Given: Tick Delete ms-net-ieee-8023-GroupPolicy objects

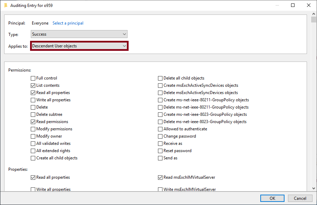Looking at the screenshot, I should point(160,122).
